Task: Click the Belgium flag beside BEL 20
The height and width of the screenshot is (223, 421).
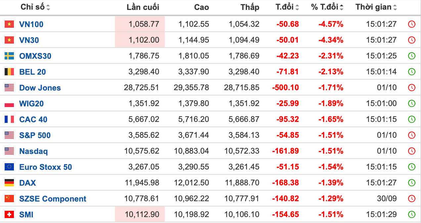Action: pos(9,72)
